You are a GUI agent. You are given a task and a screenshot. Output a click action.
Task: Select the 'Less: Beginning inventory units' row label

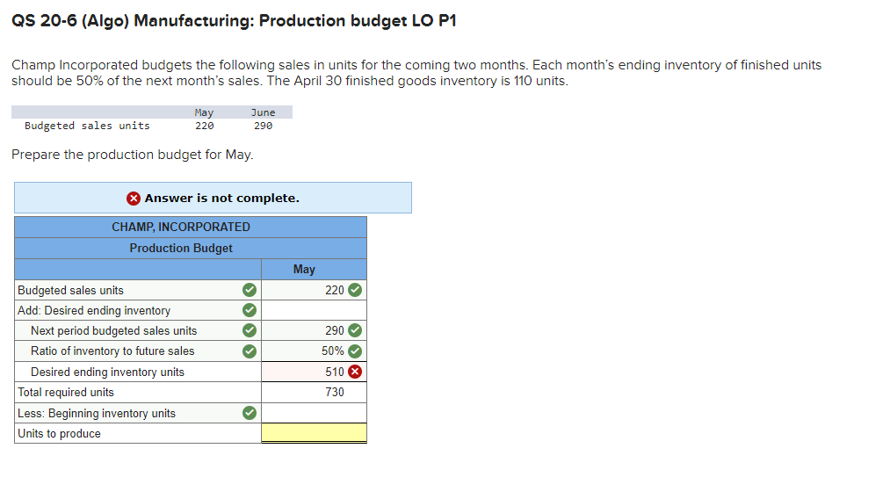(97, 413)
